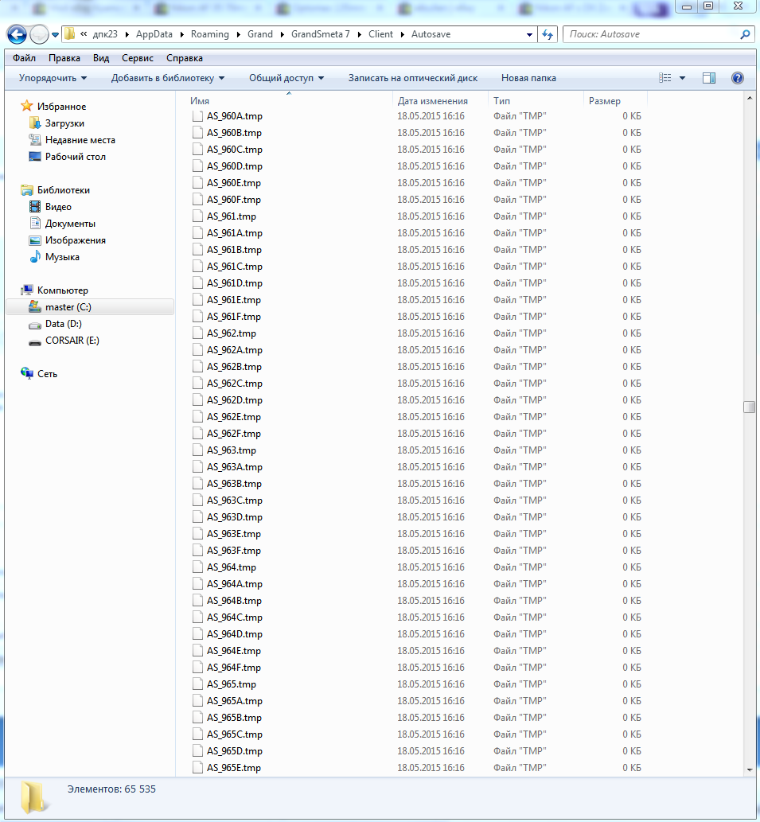Select Сеть in navigation pane
760x822 pixels.
(x=47, y=374)
